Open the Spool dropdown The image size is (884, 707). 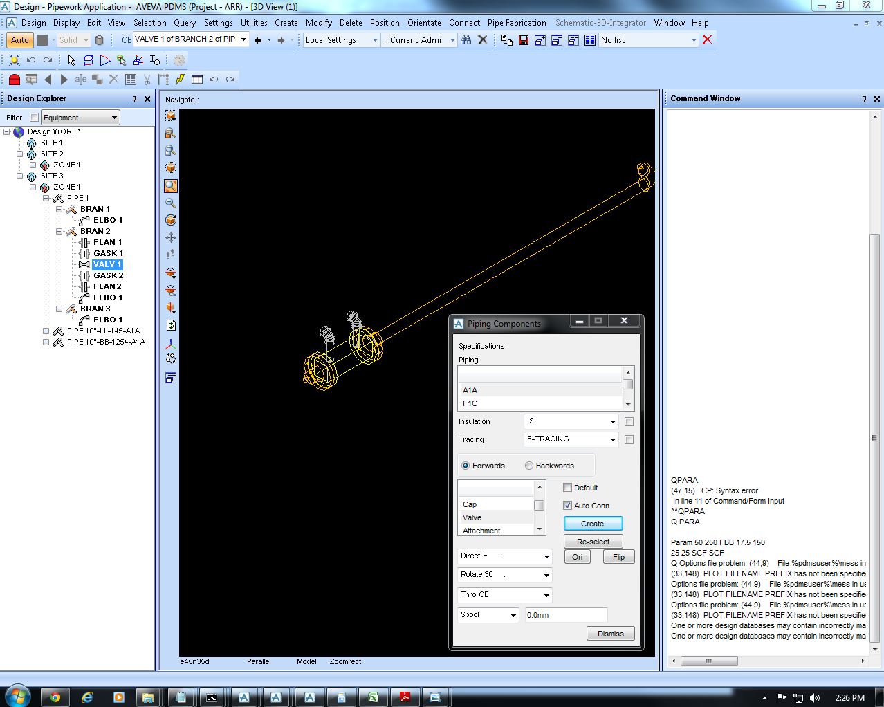(x=488, y=615)
